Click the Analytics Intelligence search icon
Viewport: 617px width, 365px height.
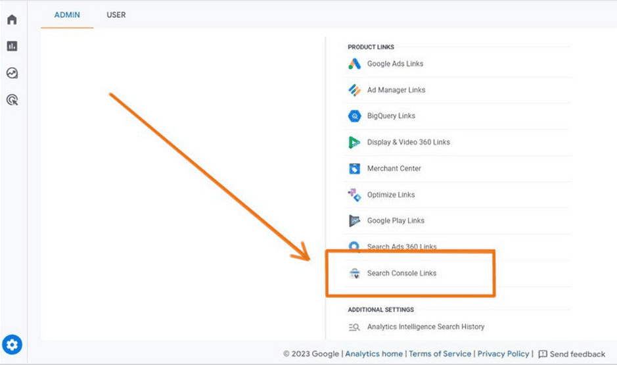coord(354,328)
